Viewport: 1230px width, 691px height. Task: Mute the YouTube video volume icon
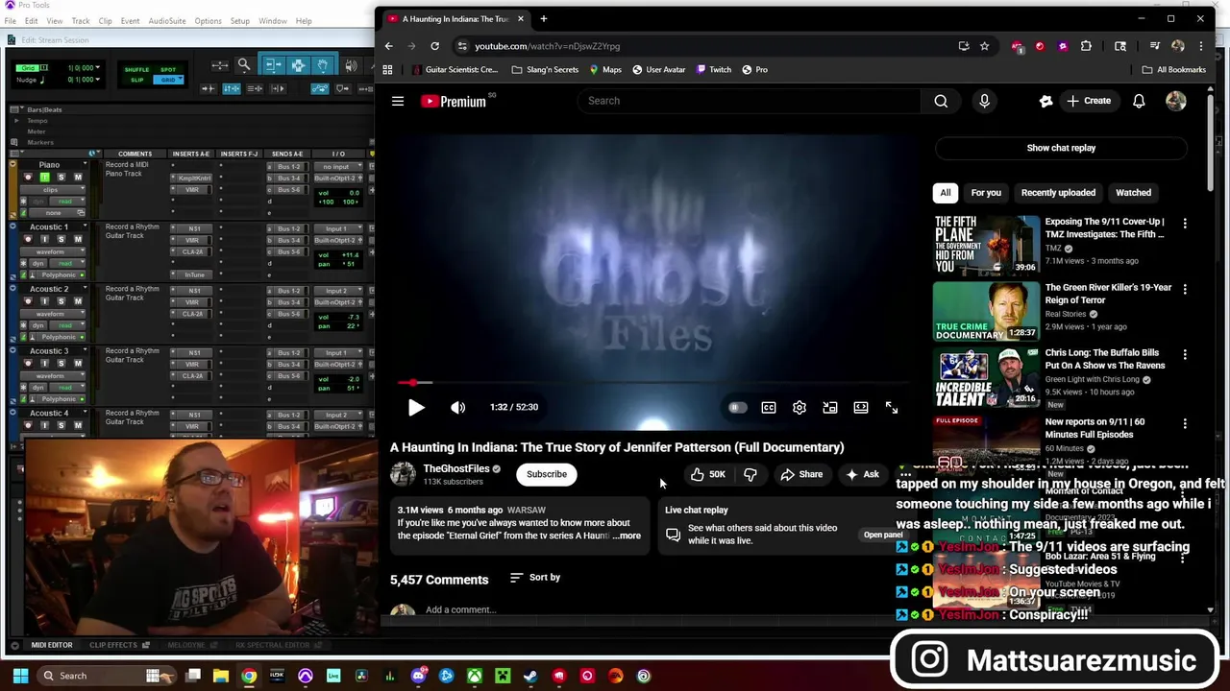point(458,407)
